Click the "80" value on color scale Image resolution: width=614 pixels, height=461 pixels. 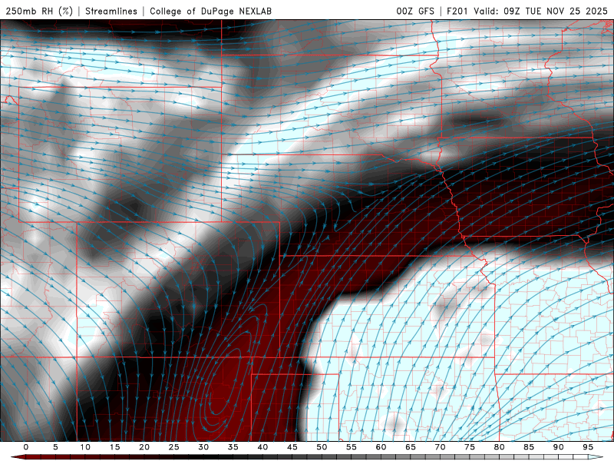(500, 447)
